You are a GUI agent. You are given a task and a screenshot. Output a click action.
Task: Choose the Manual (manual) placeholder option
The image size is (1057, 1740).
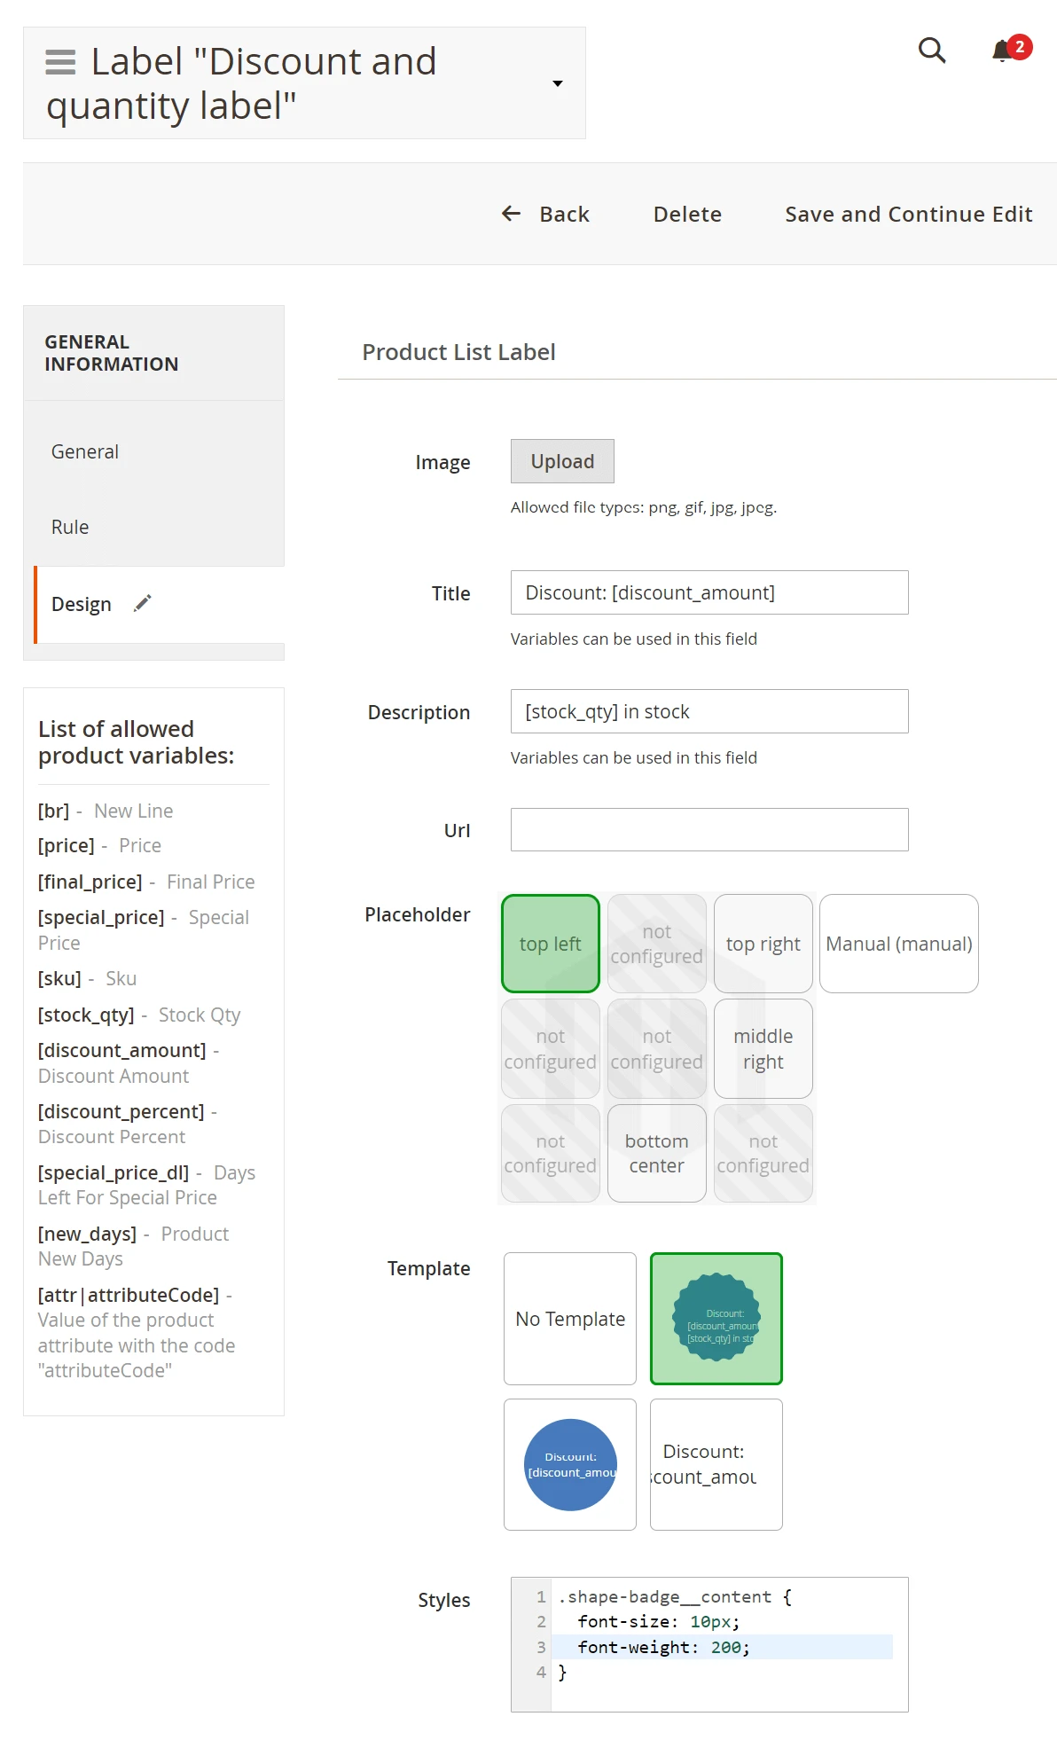(899, 944)
